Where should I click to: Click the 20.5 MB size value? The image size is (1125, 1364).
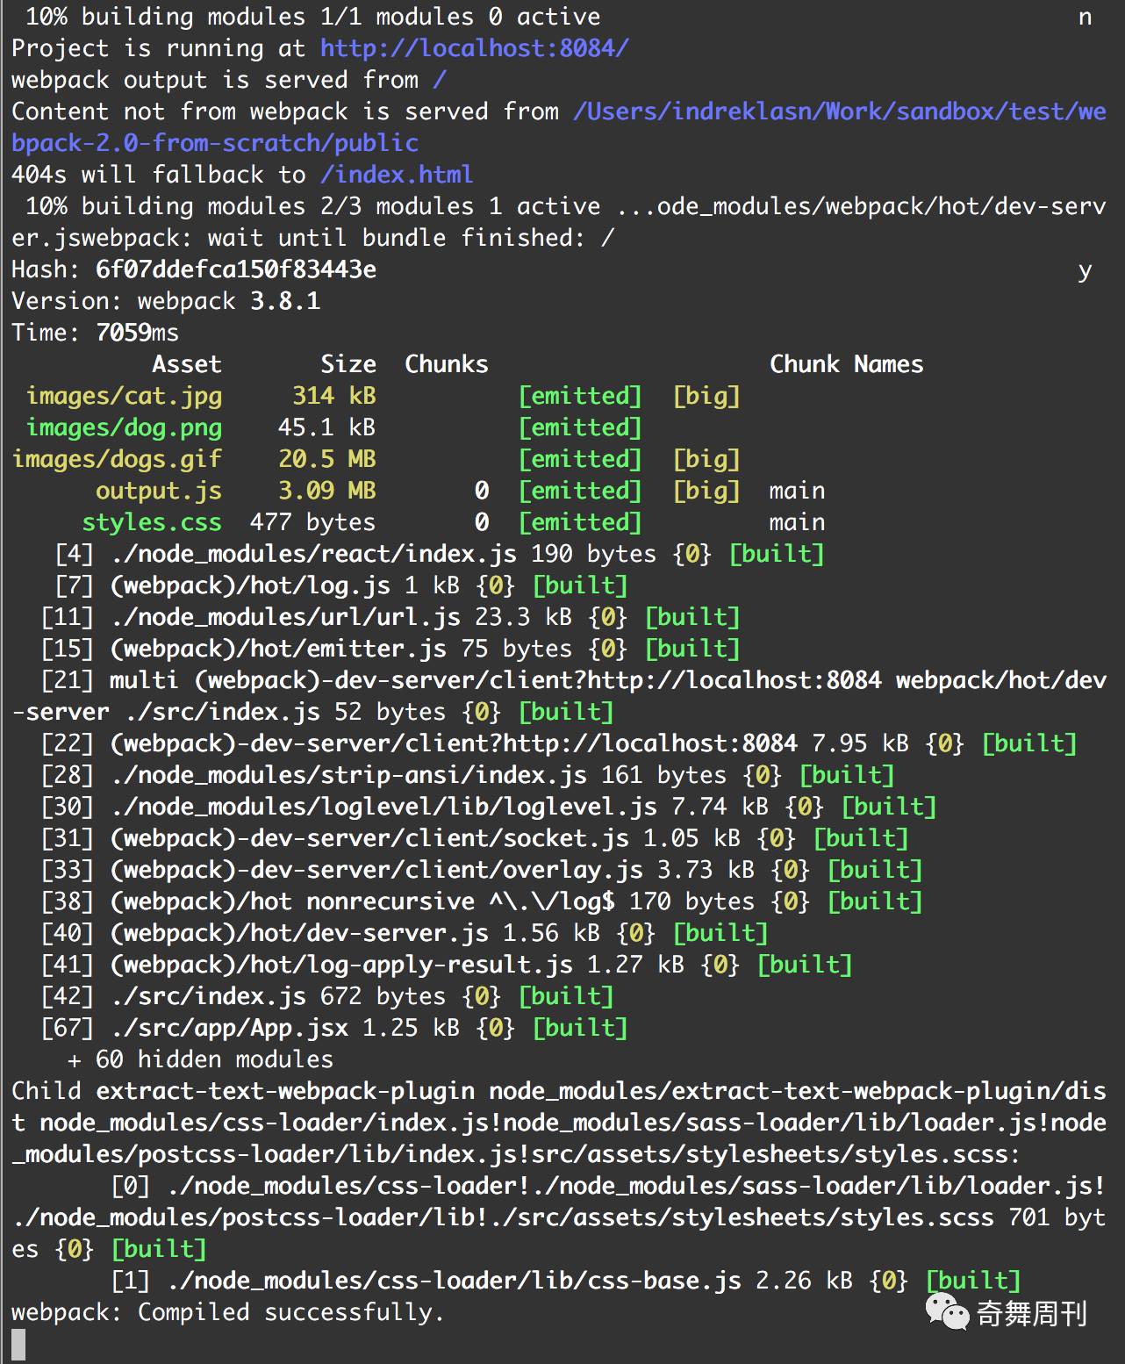coord(327,459)
